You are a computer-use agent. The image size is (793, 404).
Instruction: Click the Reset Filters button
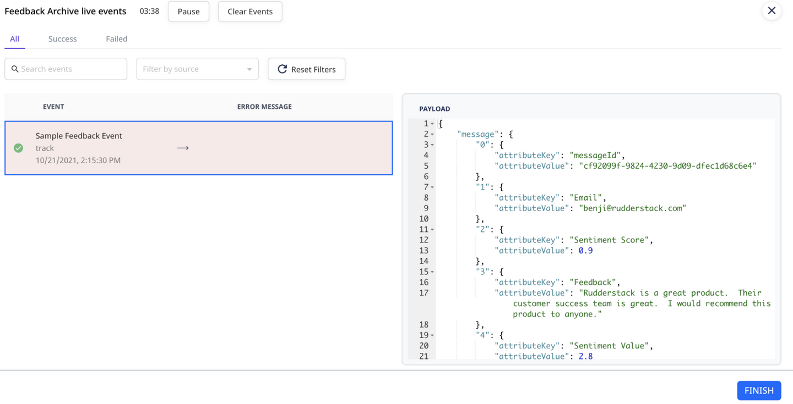tap(306, 69)
